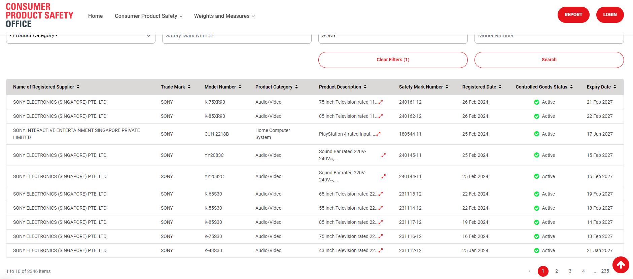The width and height of the screenshot is (633, 279).
Task: Select registered date 25 Jan 2024
Action: 475,250
